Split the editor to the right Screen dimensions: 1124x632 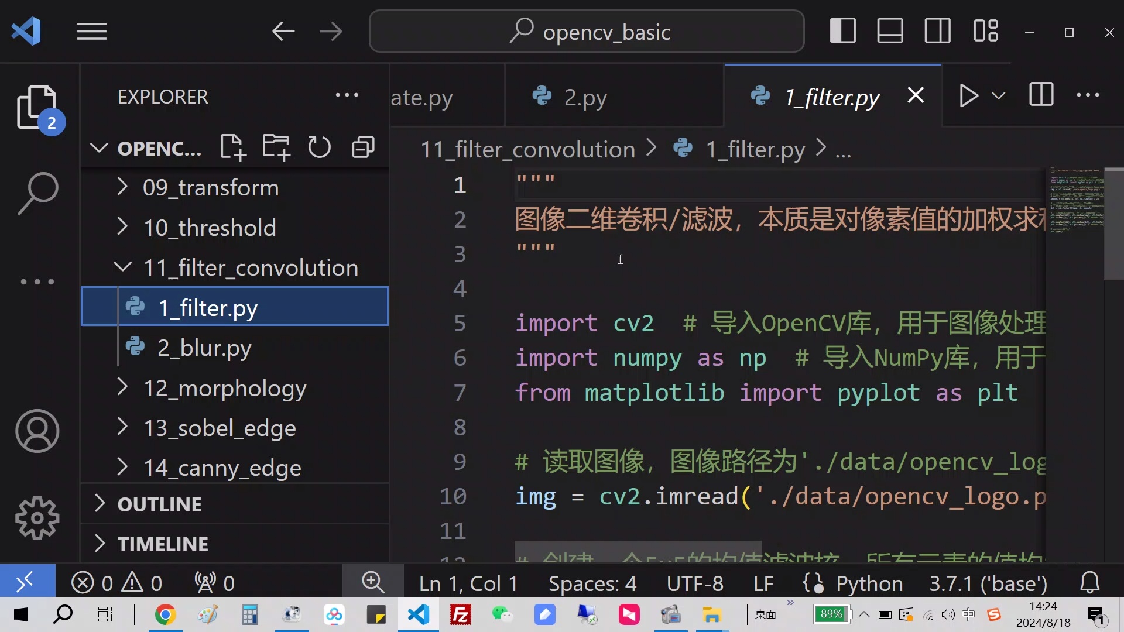[x=1041, y=94]
